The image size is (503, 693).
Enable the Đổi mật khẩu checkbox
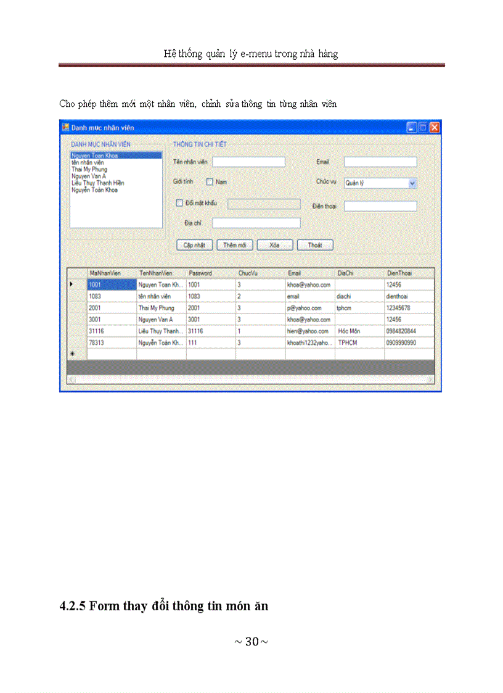[178, 204]
